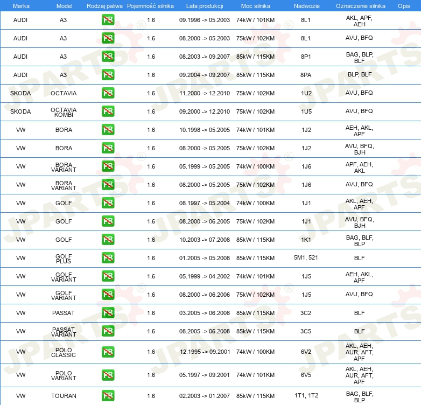Click production dates 10.2003 -> 07.2008

tap(205, 240)
